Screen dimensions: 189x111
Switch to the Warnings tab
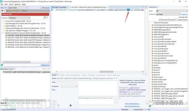(116, 75)
